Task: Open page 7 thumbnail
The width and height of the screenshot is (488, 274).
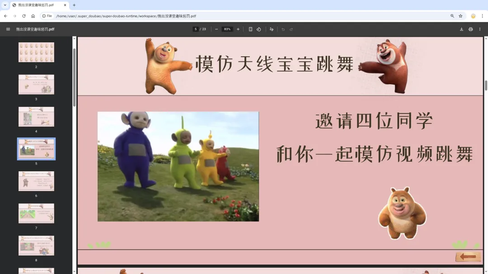Action: pos(36,214)
